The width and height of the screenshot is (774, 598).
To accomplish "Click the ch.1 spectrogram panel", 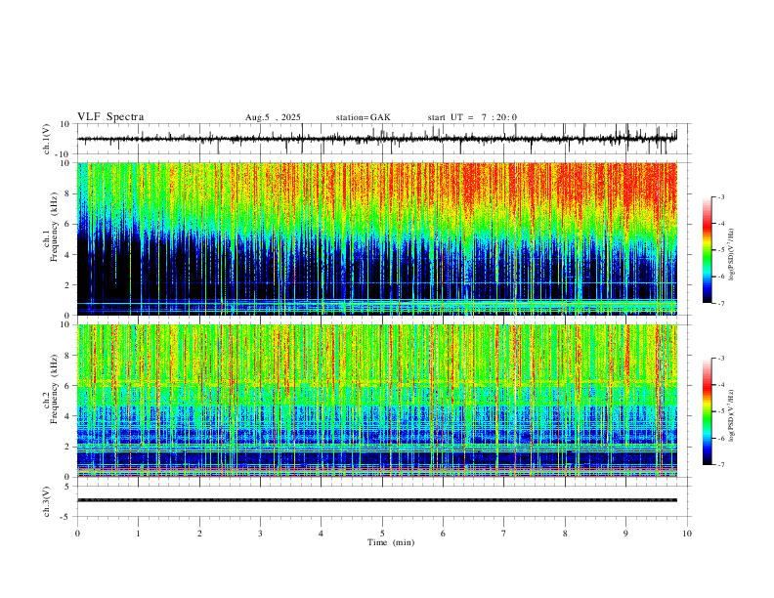I will point(377,238).
